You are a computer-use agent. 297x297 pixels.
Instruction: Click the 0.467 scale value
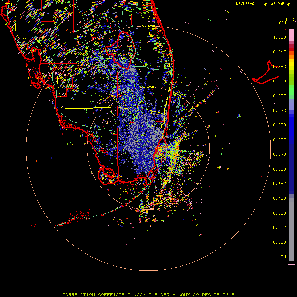click(x=280, y=184)
